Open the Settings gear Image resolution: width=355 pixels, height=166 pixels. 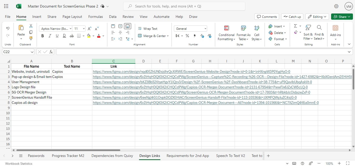click(x=336, y=6)
